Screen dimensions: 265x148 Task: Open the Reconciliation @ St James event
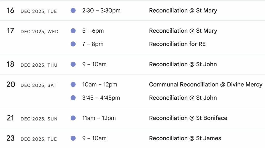pos(185,138)
